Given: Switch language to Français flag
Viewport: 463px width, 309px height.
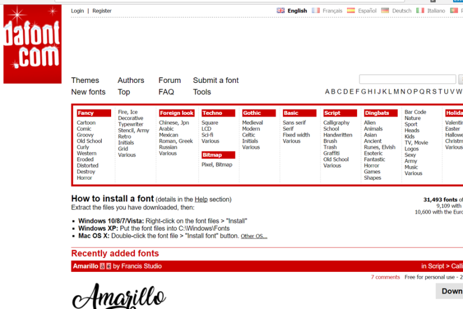Looking at the screenshot, I should [x=315, y=10].
